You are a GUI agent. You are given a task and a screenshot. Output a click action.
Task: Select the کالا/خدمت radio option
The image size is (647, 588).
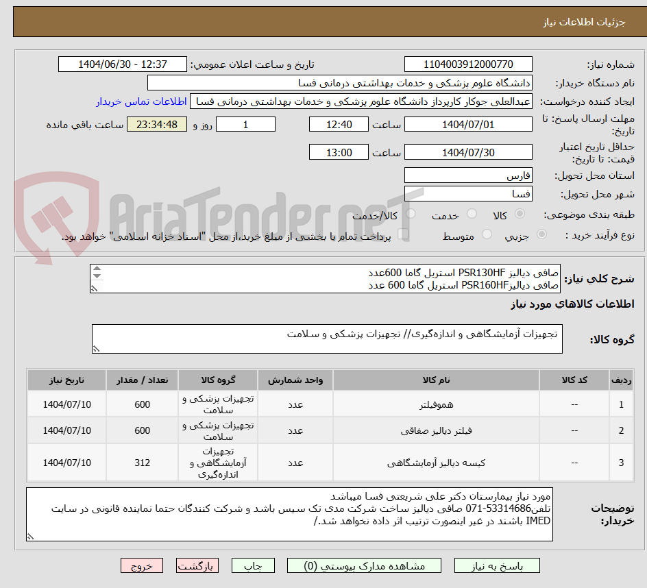click(x=411, y=213)
